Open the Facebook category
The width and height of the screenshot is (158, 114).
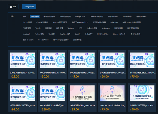tap(26, 34)
